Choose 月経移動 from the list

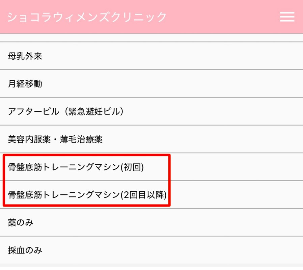coord(25,84)
